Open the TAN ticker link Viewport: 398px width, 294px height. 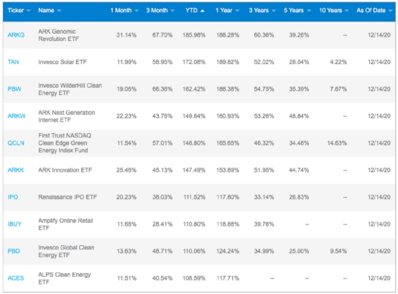point(13,62)
